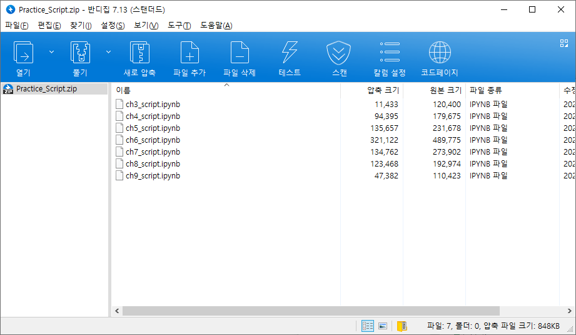Select file ch9_script.ipynb

(153, 176)
